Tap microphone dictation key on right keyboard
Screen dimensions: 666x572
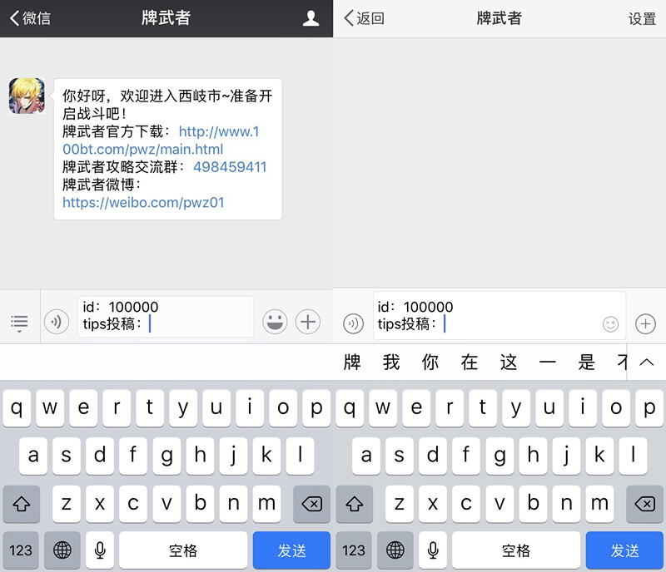433,550
